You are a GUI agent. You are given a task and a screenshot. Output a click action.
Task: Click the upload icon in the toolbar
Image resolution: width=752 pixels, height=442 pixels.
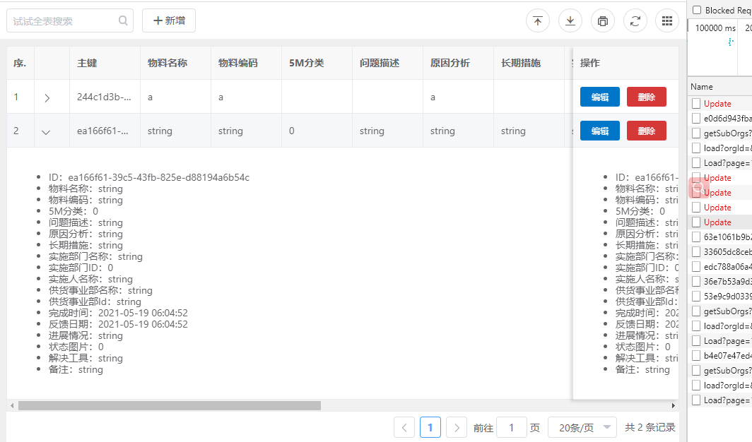click(x=538, y=20)
